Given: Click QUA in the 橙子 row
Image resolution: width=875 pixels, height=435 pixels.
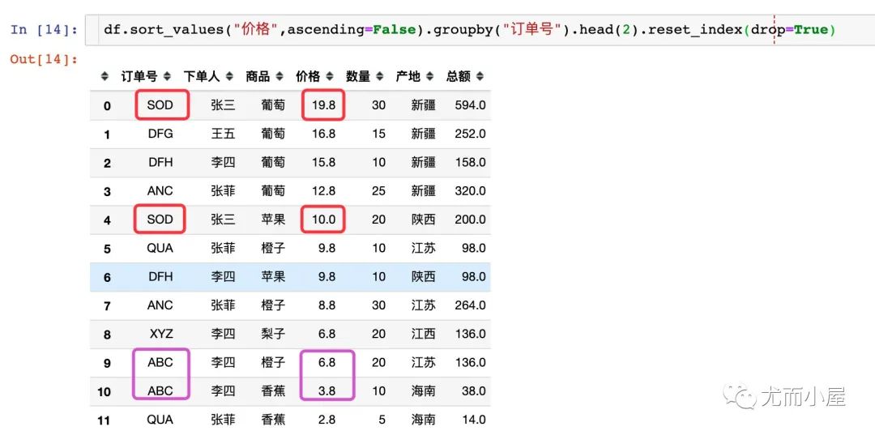Looking at the screenshot, I should (160, 248).
